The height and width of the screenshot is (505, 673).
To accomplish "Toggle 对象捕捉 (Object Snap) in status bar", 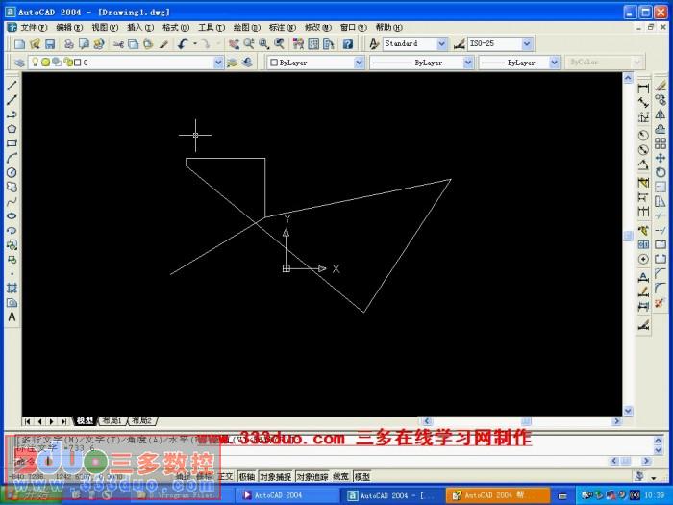I will click(x=277, y=477).
